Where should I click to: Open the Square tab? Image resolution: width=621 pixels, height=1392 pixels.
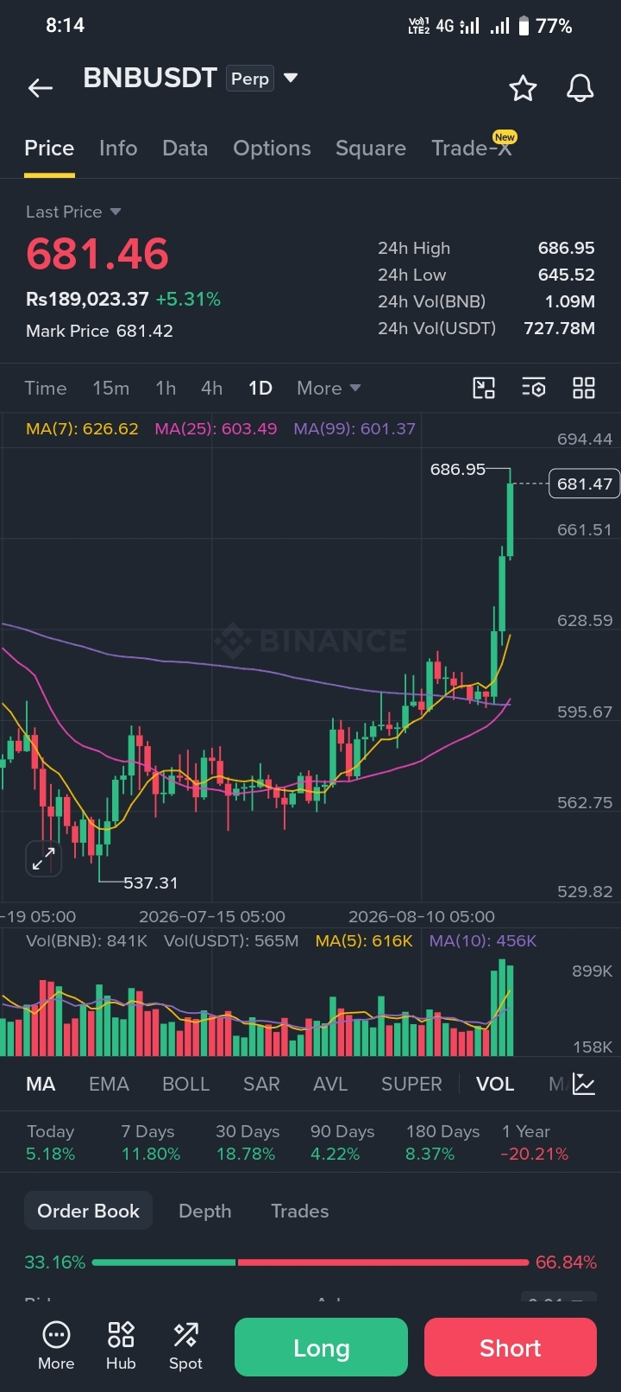[x=371, y=149]
